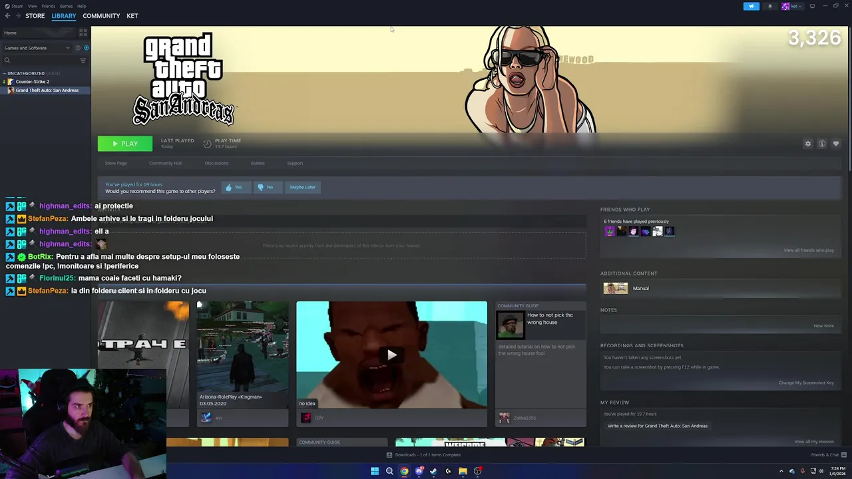Play the 'no idea' community video

[391, 355]
